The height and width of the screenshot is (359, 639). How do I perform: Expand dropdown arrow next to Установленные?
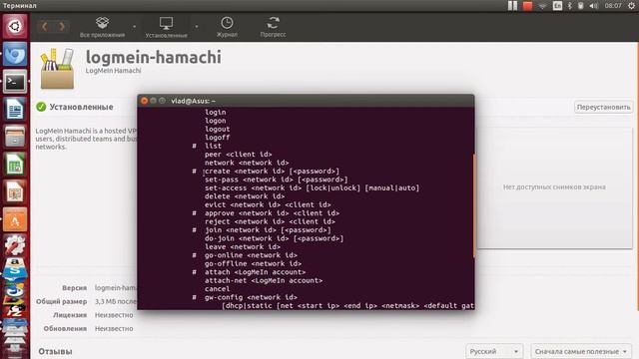(x=197, y=27)
